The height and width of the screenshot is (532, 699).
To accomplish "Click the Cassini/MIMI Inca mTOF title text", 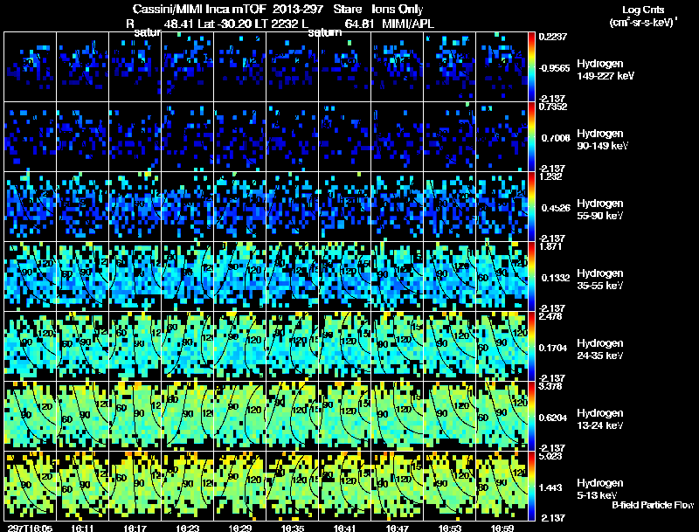I will pos(194,10).
